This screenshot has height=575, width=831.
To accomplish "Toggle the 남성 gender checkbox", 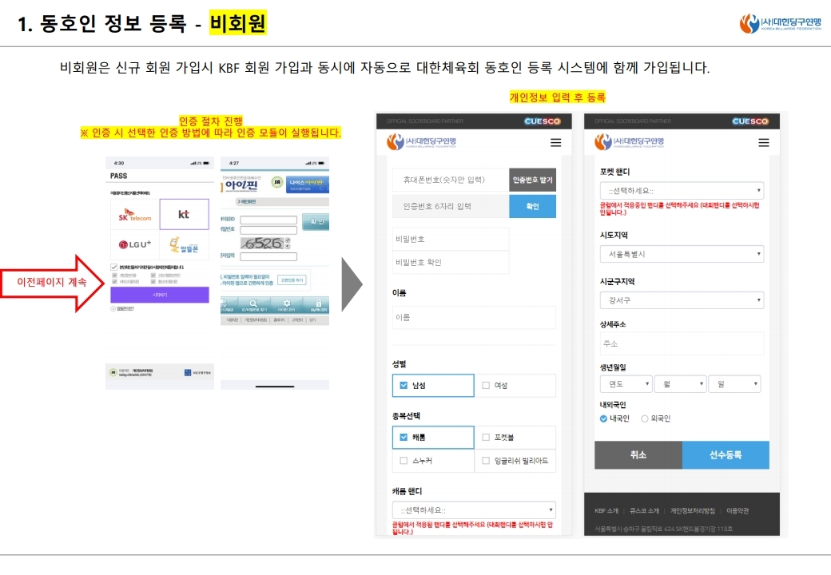I will pyautogui.click(x=404, y=386).
